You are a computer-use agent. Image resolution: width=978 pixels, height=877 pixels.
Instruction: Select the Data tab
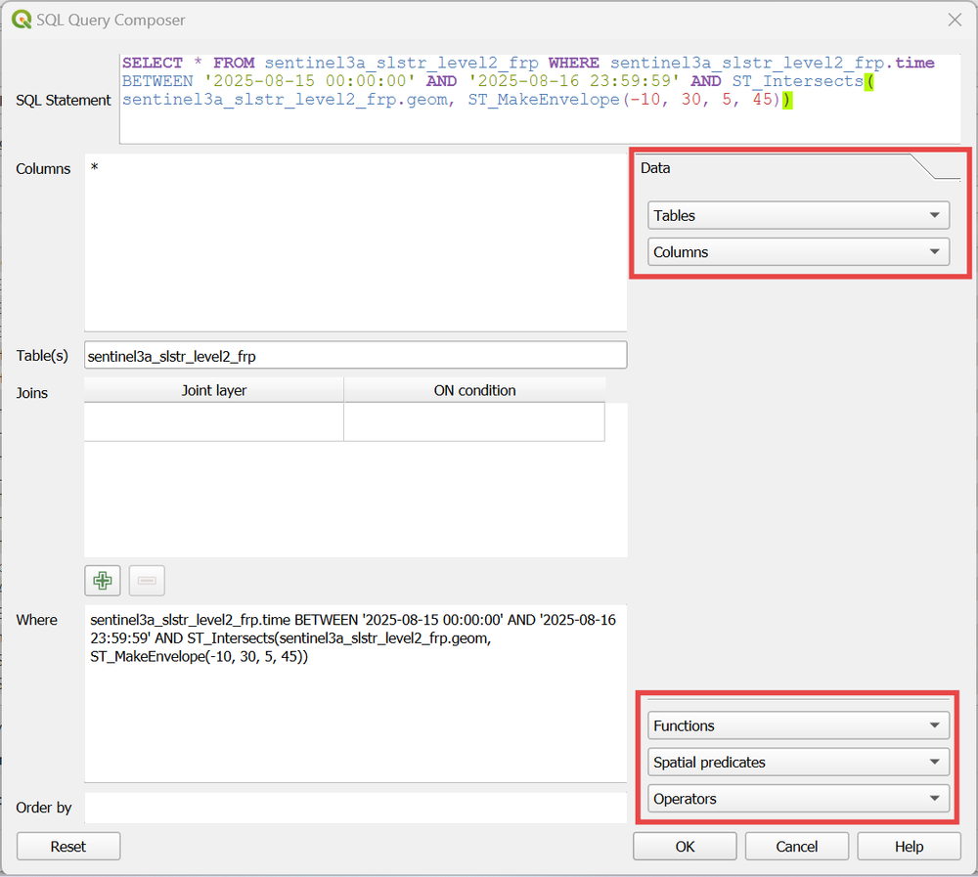pos(656,168)
